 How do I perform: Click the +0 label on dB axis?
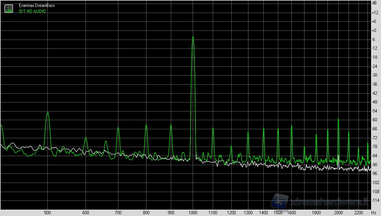(x=374, y=30)
